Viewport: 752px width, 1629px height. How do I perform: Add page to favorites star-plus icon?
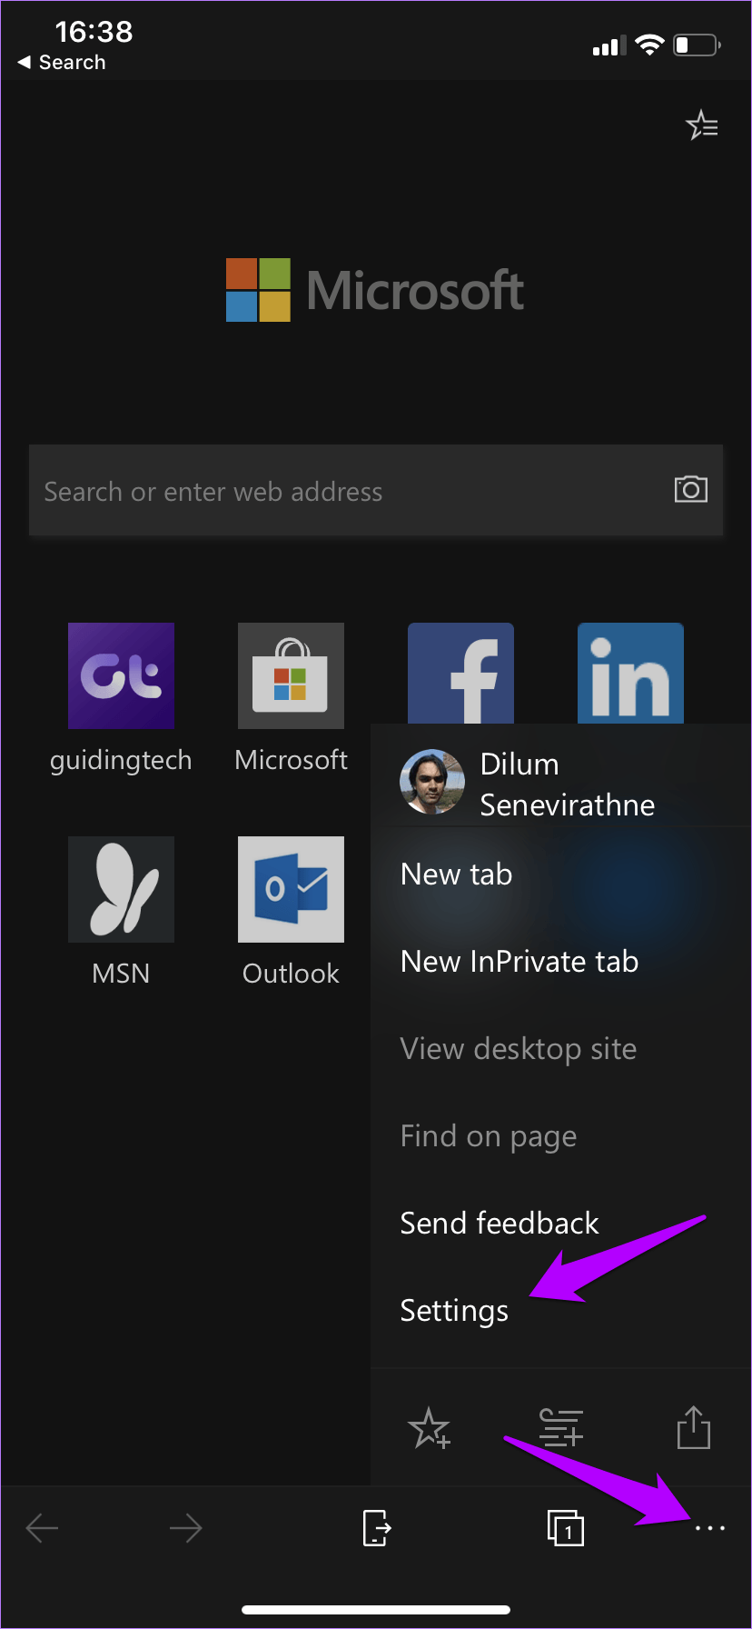(429, 1427)
